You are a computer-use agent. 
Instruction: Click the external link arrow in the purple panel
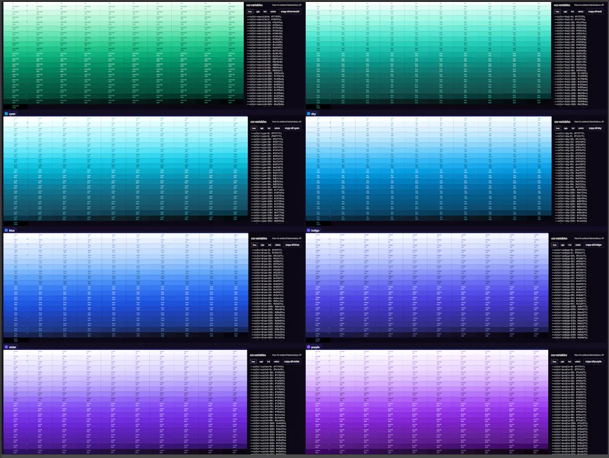point(602,355)
